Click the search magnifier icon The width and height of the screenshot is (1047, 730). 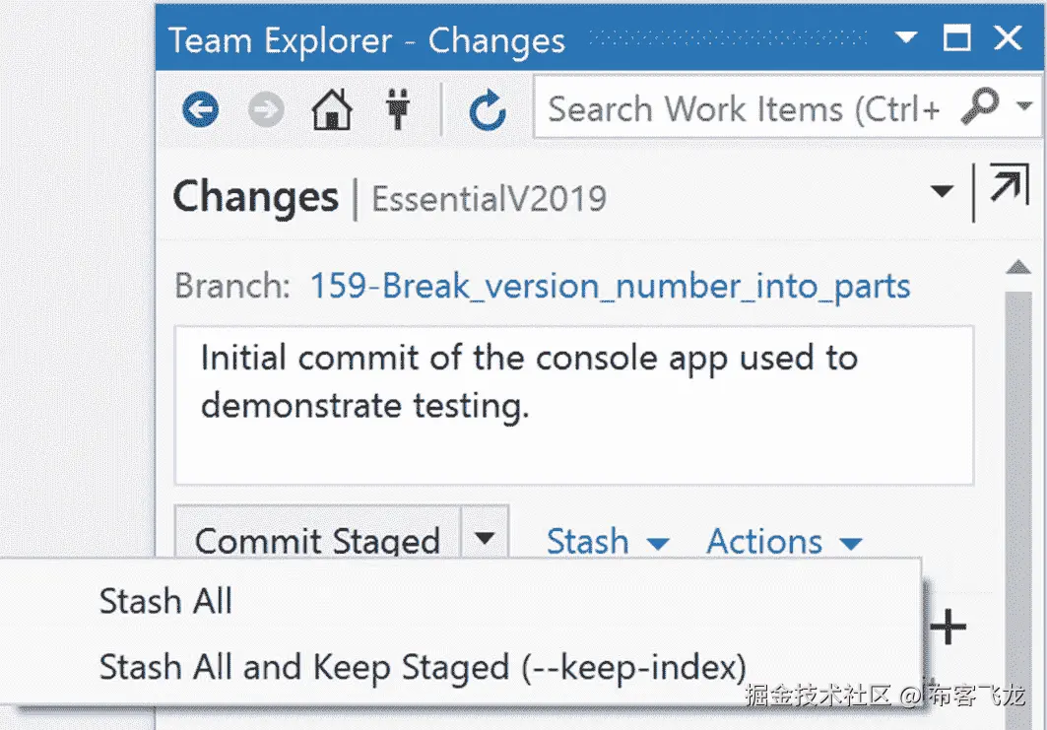point(979,104)
